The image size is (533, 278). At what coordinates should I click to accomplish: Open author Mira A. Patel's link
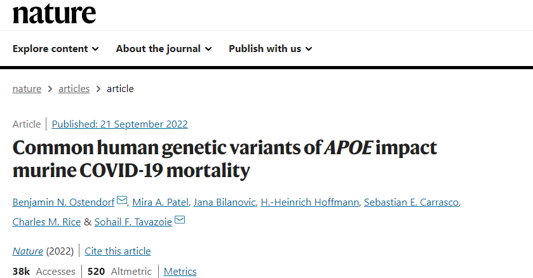160,202
